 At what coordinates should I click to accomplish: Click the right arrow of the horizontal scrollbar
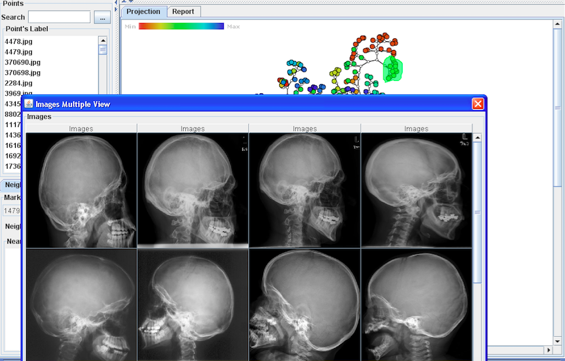tap(548, 351)
